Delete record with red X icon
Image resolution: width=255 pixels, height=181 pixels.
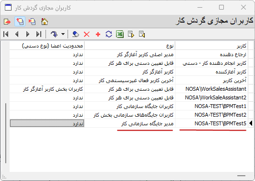tap(87, 35)
